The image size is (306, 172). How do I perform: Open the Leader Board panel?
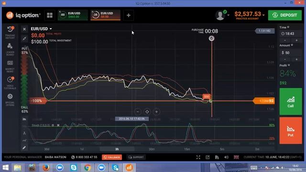pyautogui.click(x=10, y=49)
